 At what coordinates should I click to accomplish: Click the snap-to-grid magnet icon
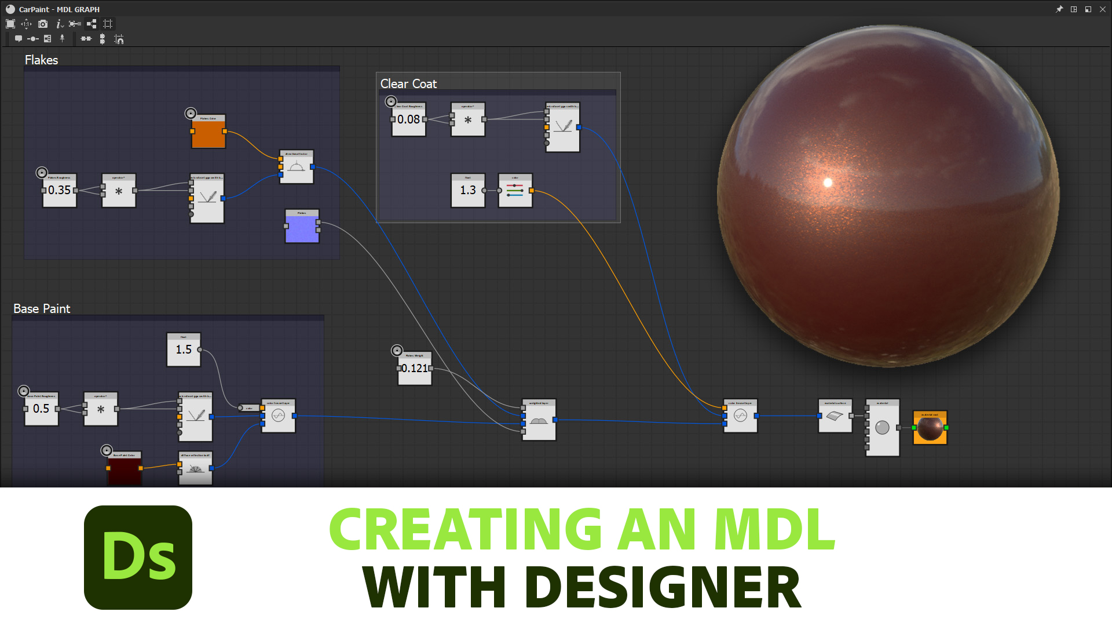(x=119, y=39)
